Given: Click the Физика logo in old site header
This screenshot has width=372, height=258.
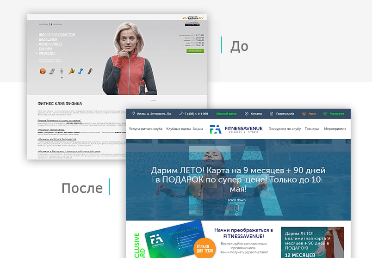Looking at the screenshot, I should point(193,18).
